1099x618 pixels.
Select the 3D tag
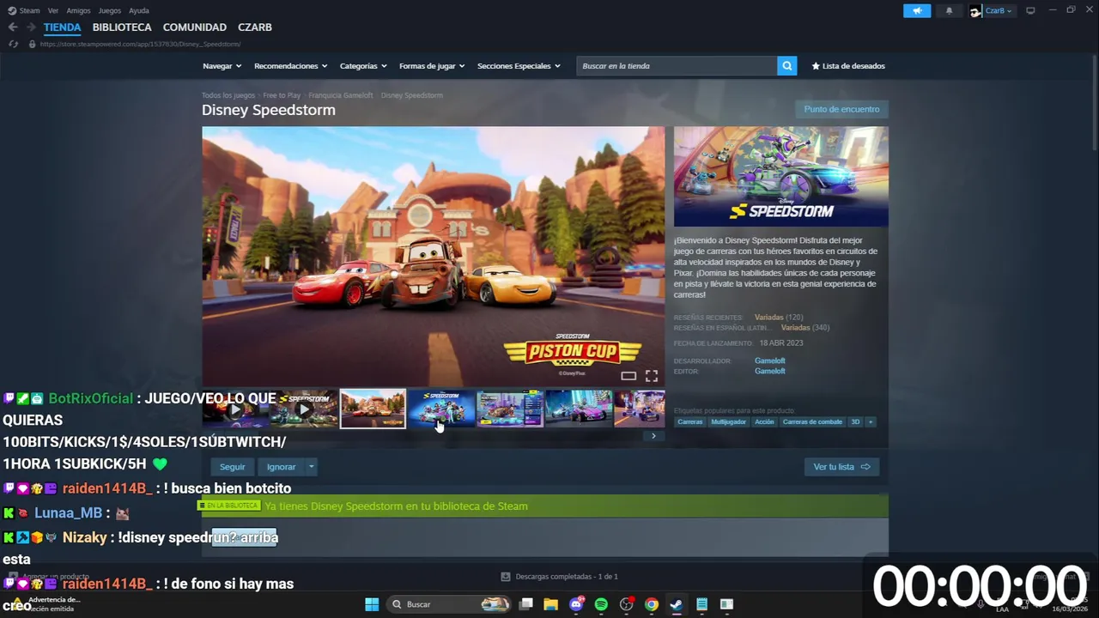[855, 422]
